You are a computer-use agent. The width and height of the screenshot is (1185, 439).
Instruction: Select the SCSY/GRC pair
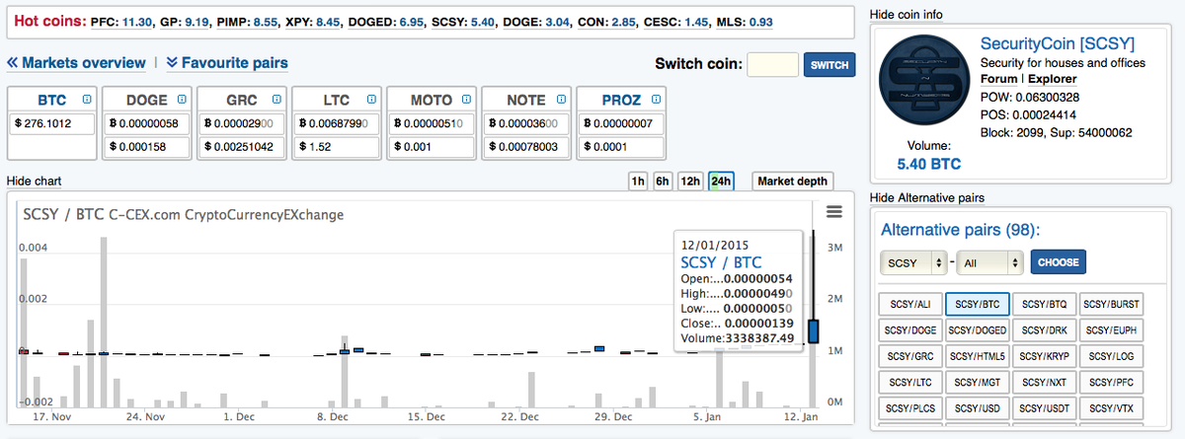coord(908,355)
